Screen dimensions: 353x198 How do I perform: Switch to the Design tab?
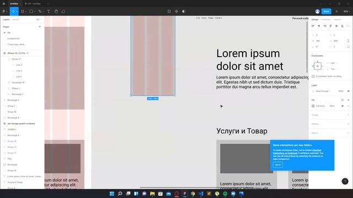pyautogui.click(x=315, y=20)
